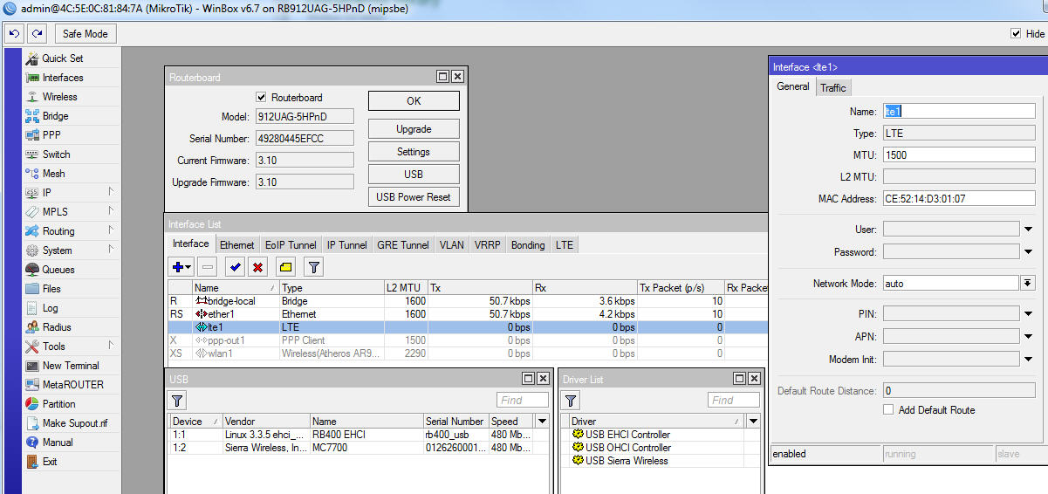
Task: Open Partition in sidebar
Action: click(x=59, y=404)
